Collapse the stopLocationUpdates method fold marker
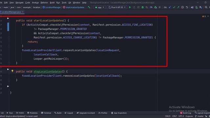The height and width of the screenshot is (118, 210). [x=9, y=71]
